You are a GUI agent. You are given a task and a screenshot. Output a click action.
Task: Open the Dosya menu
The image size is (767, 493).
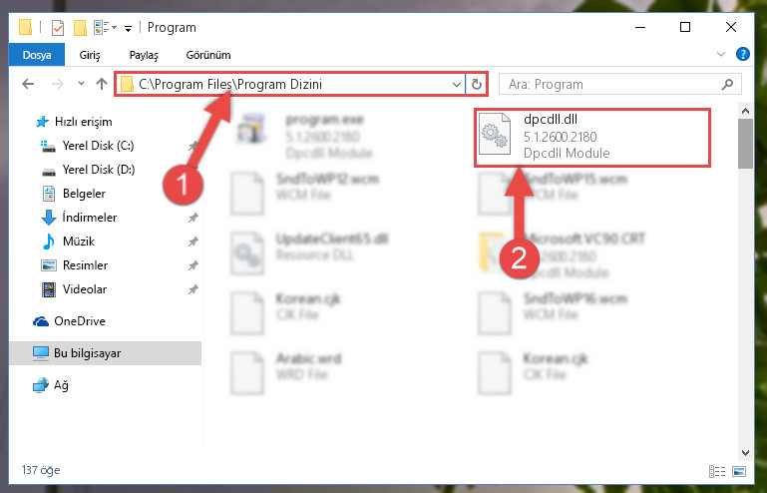[37, 55]
